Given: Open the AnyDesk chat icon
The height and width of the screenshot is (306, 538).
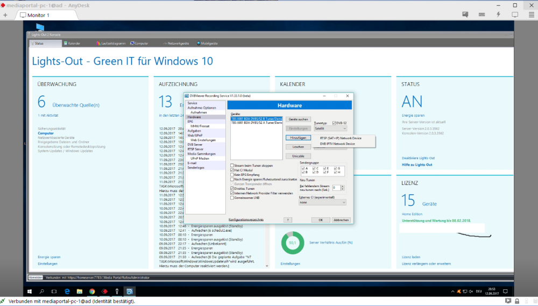Looking at the screenshot, I should (465, 15).
